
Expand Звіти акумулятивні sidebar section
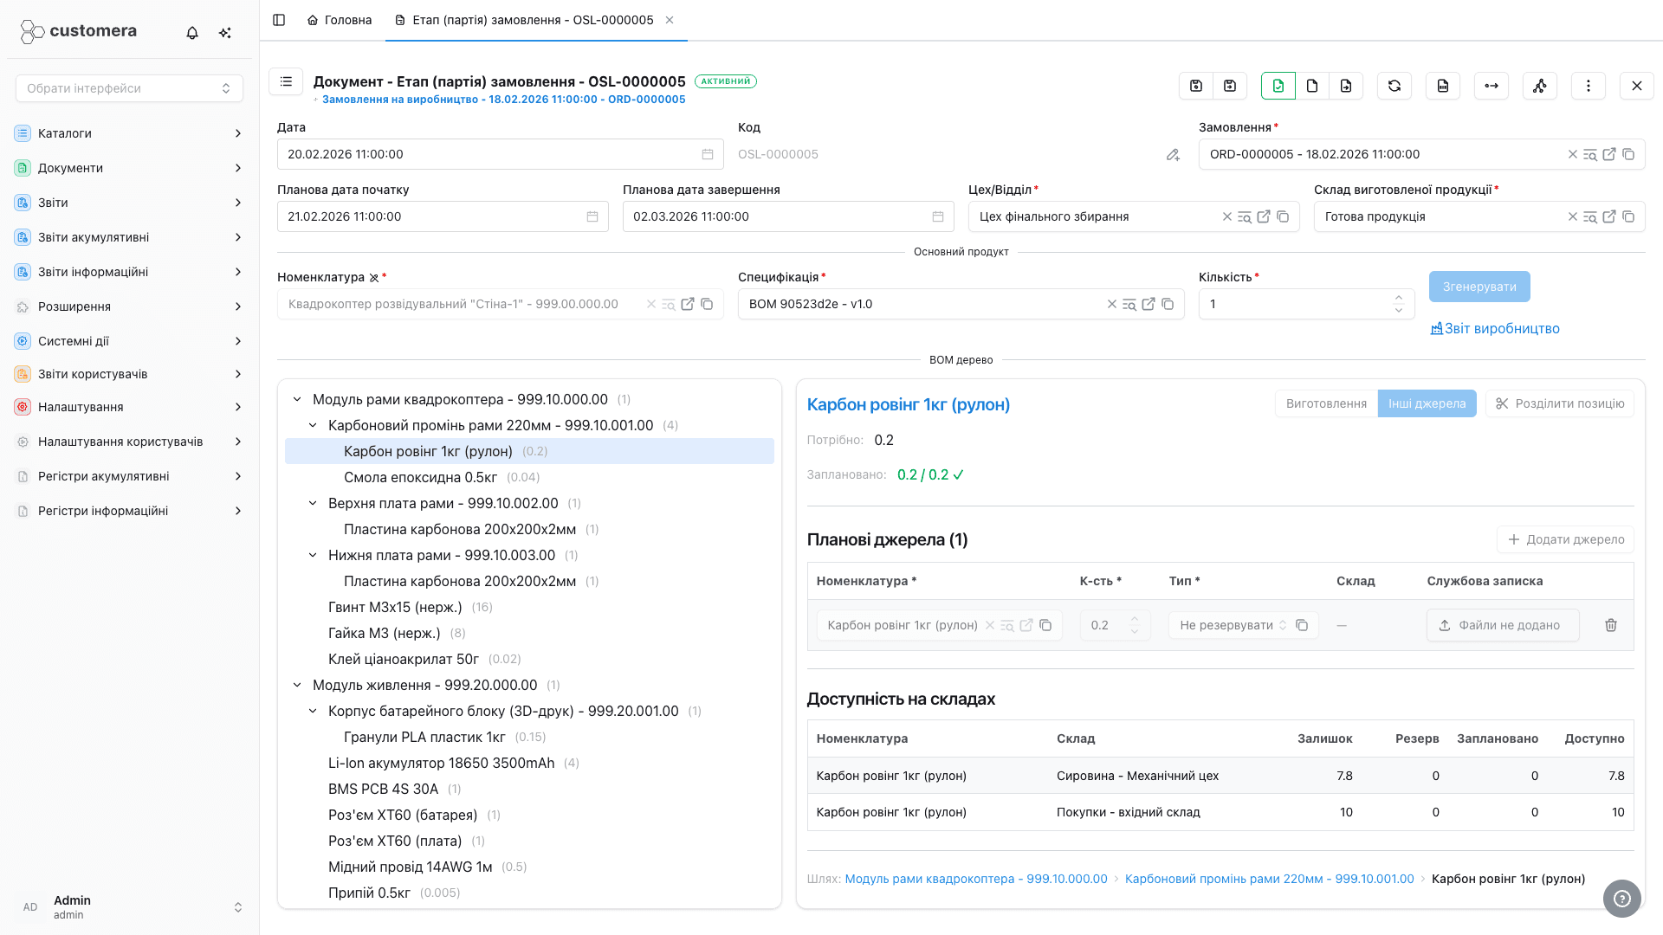[x=129, y=237]
